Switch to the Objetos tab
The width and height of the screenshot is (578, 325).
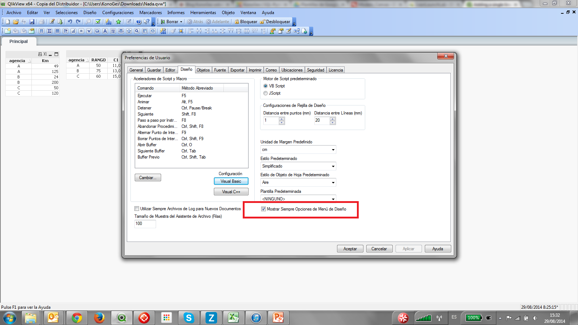pyautogui.click(x=203, y=70)
